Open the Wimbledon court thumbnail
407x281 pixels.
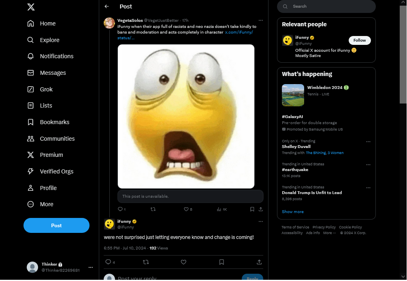click(x=293, y=95)
